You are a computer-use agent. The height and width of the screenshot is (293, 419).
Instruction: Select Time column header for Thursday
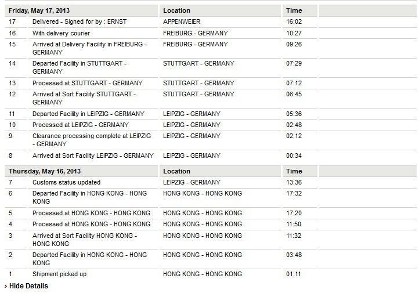pos(294,172)
